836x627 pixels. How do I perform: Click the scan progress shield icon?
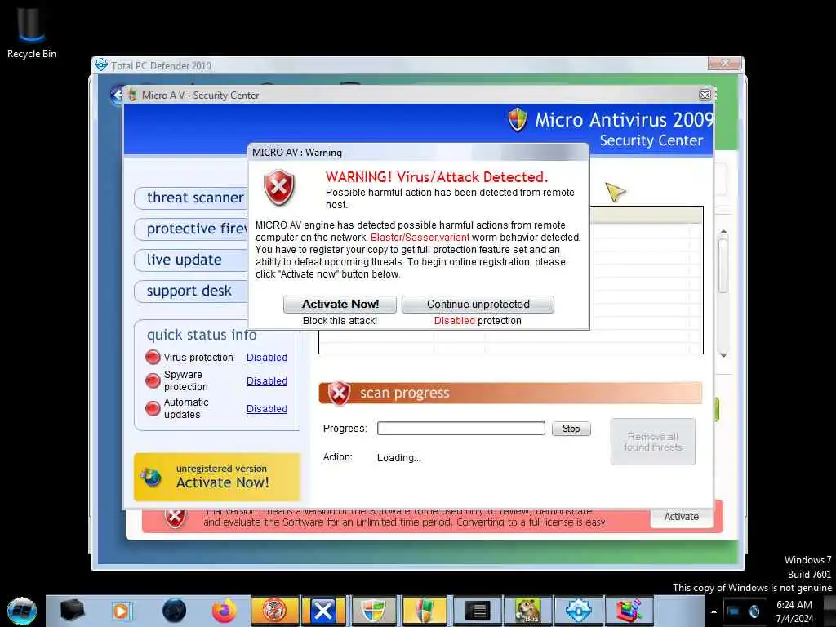point(339,394)
